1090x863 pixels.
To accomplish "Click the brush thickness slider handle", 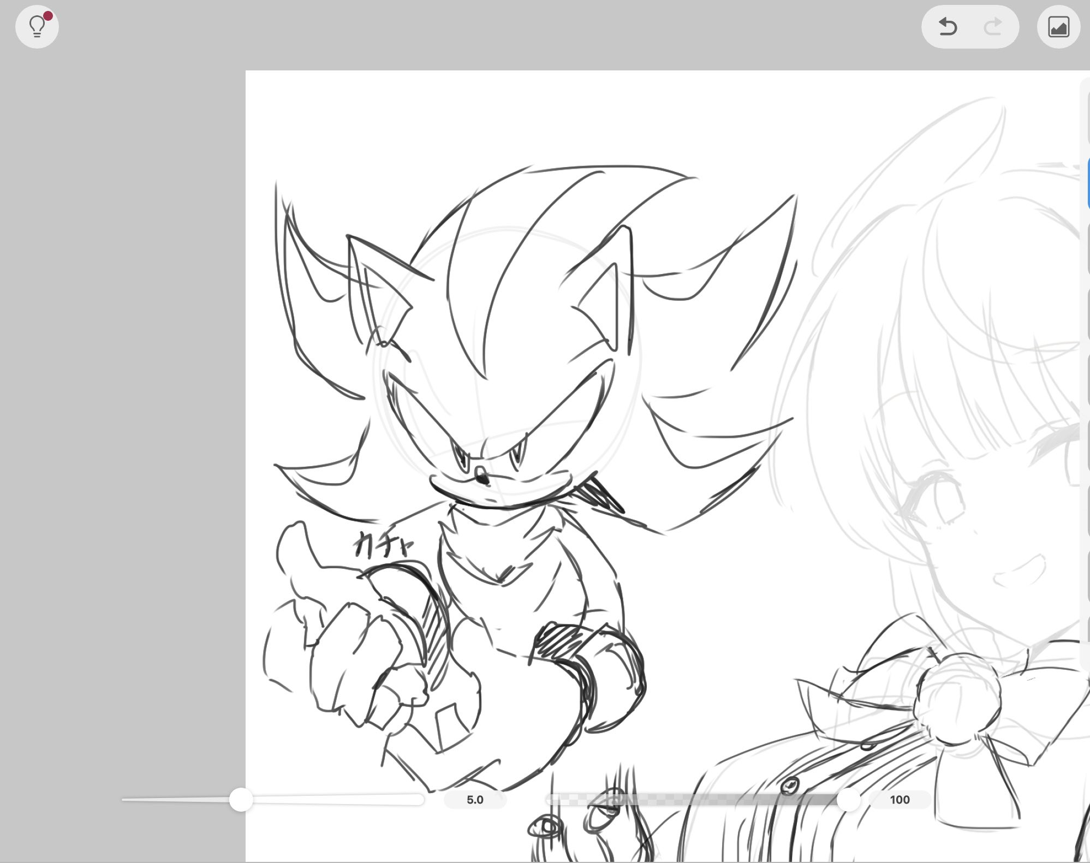I will [x=241, y=800].
